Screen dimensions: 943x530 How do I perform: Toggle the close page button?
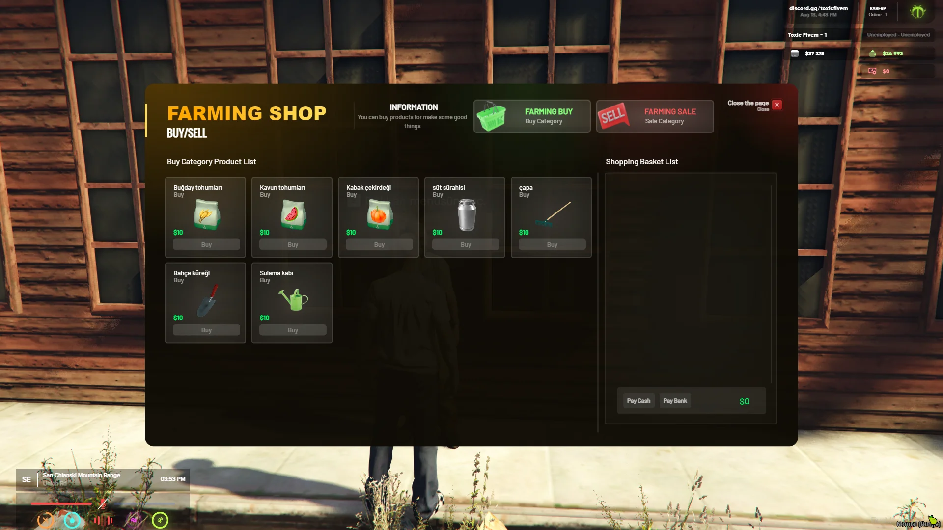pyautogui.click(x=777, y=104)
